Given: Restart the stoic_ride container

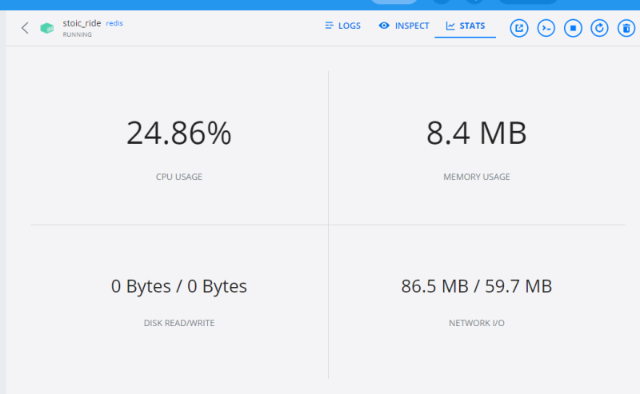Looking at the screenshot, I should pyautogui.click(x=599, y=28).
